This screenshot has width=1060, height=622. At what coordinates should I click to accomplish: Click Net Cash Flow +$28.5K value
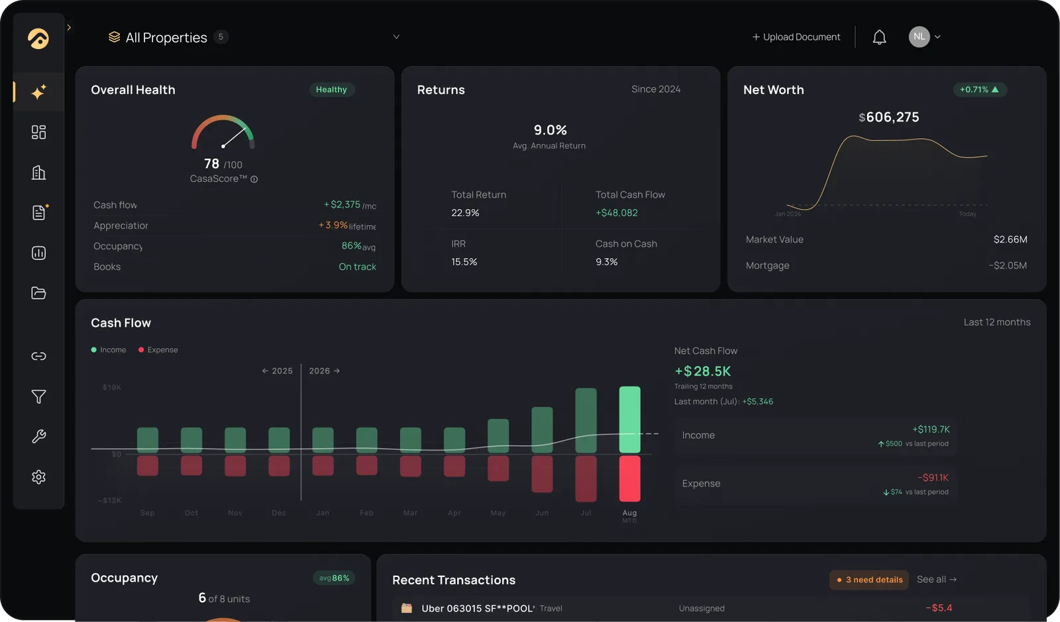703,371
